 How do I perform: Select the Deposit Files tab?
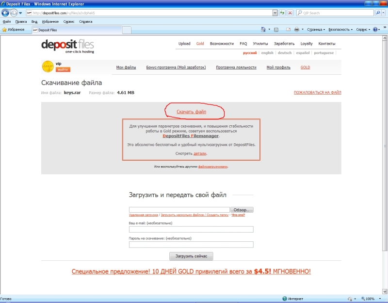pos(77,30)
